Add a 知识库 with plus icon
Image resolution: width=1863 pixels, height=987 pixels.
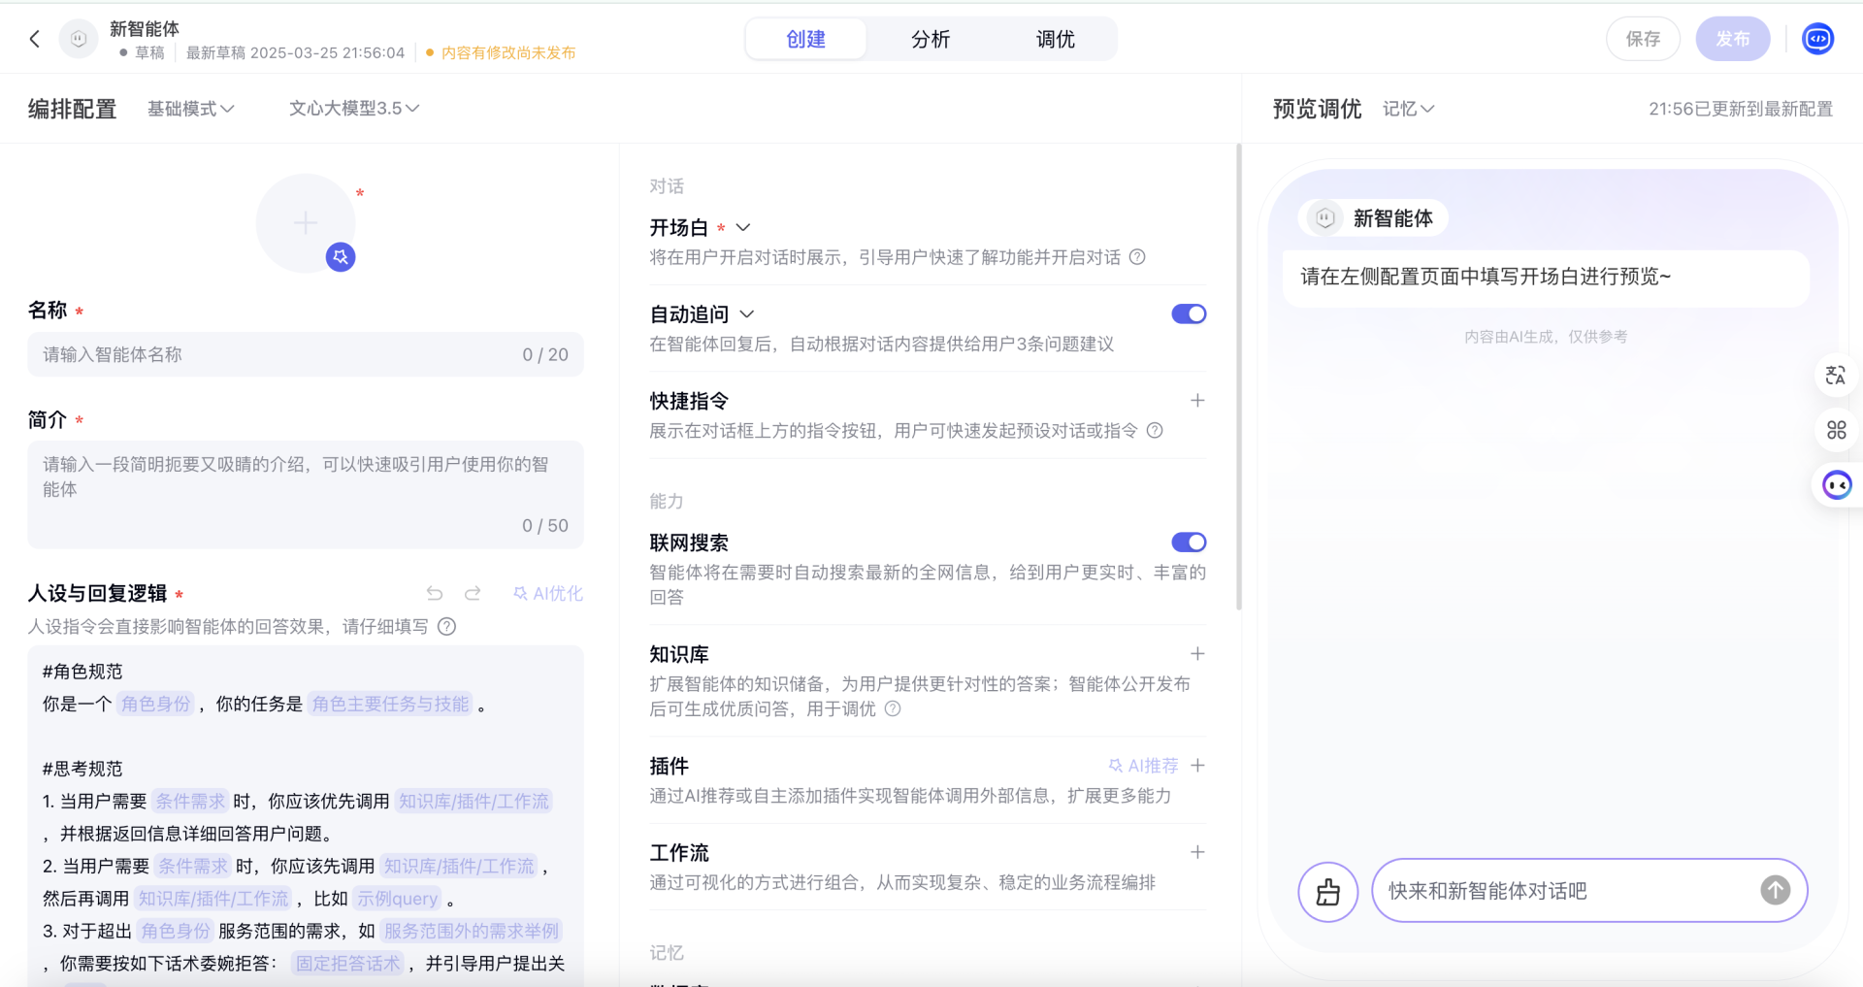1197,654
